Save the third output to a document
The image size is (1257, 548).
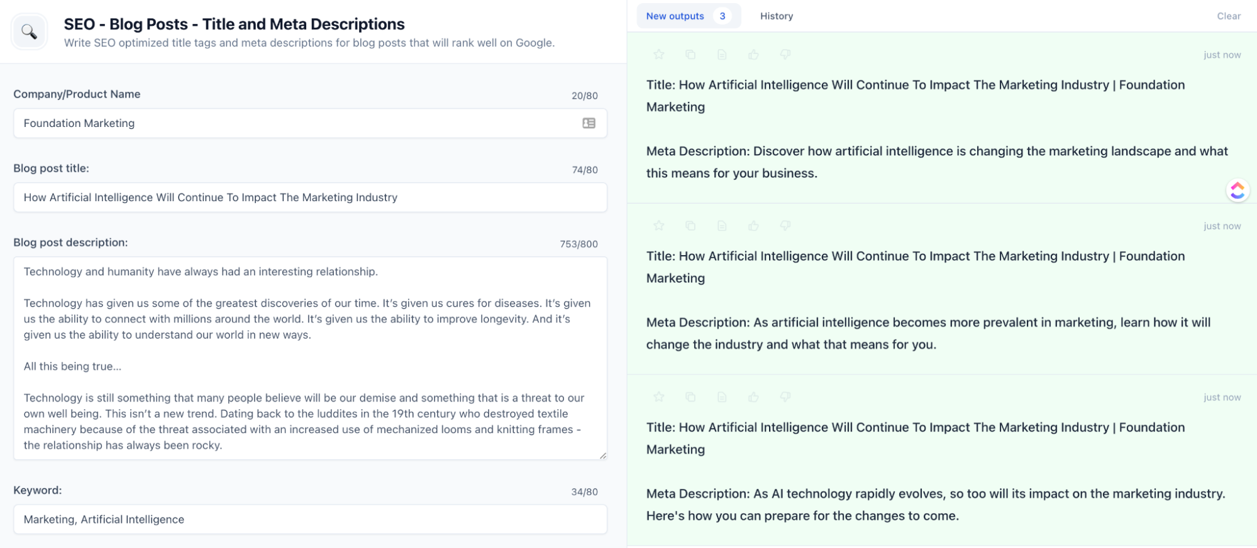tap(722, 397)
